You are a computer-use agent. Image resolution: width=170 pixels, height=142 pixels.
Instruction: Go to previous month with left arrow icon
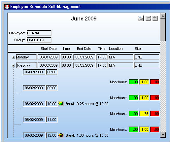click(148, 18)
